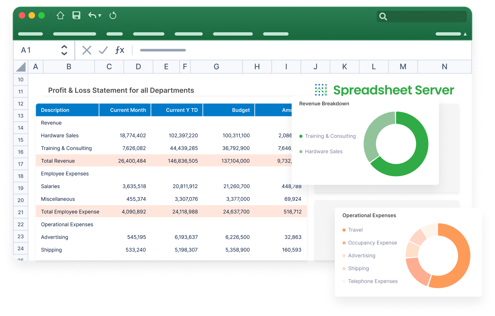Open the Undo history dropdown arrow
The width and height of the screenshot is (495, 316).
(100, 16)
